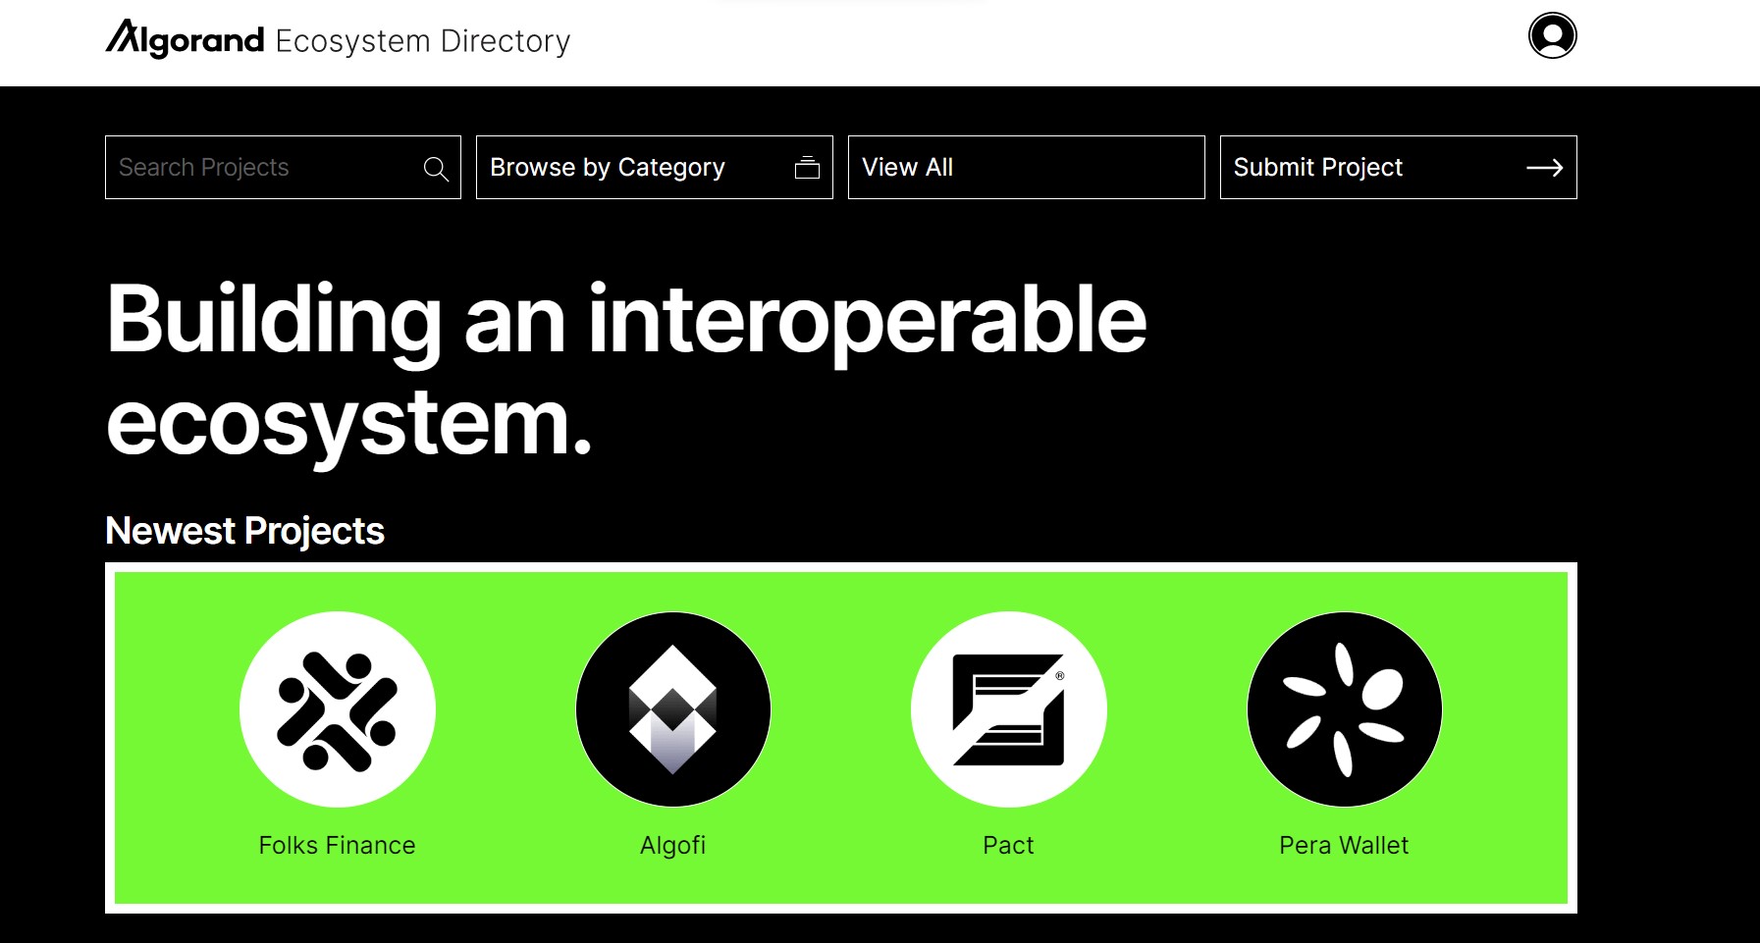Click the arrow icon beside Submit Project
The image size is (1760, 943).
coord(1544,168)
